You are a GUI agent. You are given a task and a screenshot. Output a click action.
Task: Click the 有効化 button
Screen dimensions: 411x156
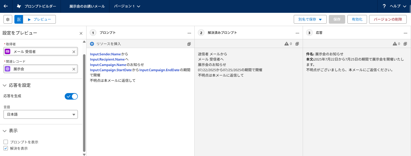pyautogui.click(x=357, y=19)
